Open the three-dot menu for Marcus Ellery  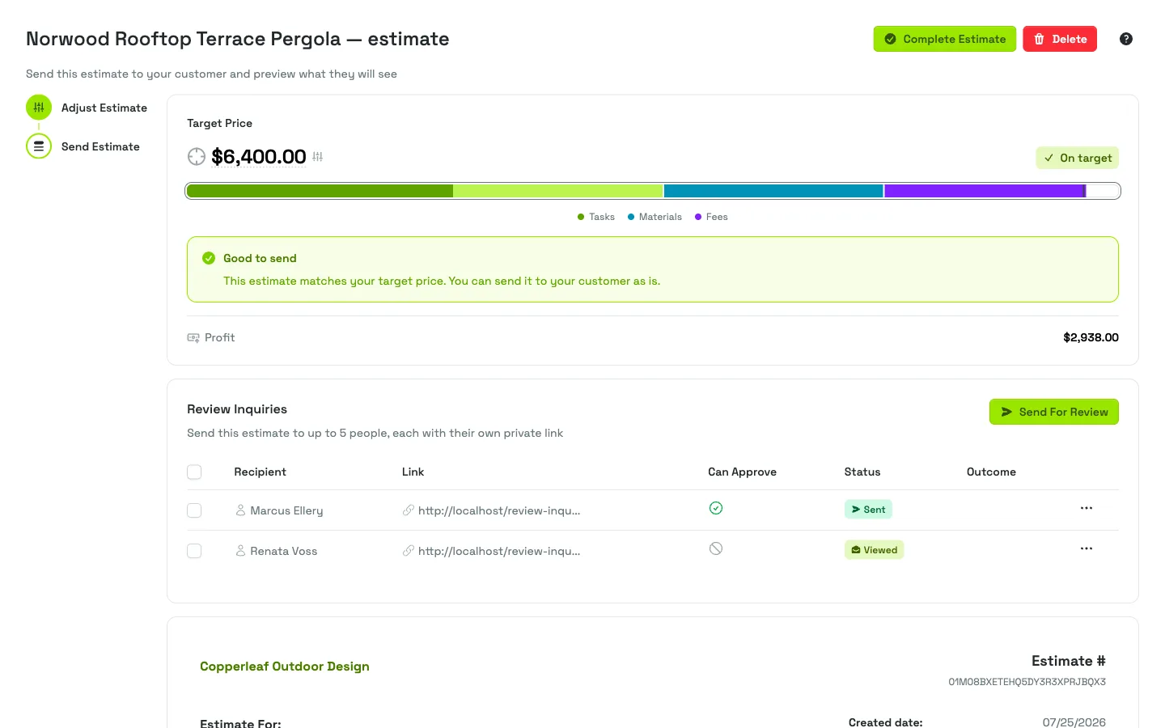[x=1087, y=508]
